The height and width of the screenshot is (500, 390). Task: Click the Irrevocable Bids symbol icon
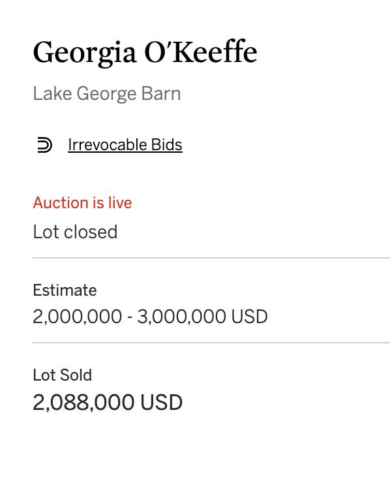pos(44,145)
